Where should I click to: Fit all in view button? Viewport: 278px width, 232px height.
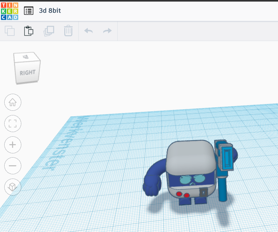tap(13, 124)
